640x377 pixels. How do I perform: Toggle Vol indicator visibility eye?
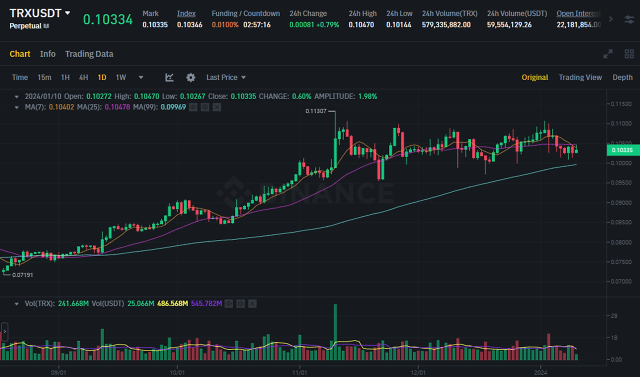[229, 303]
